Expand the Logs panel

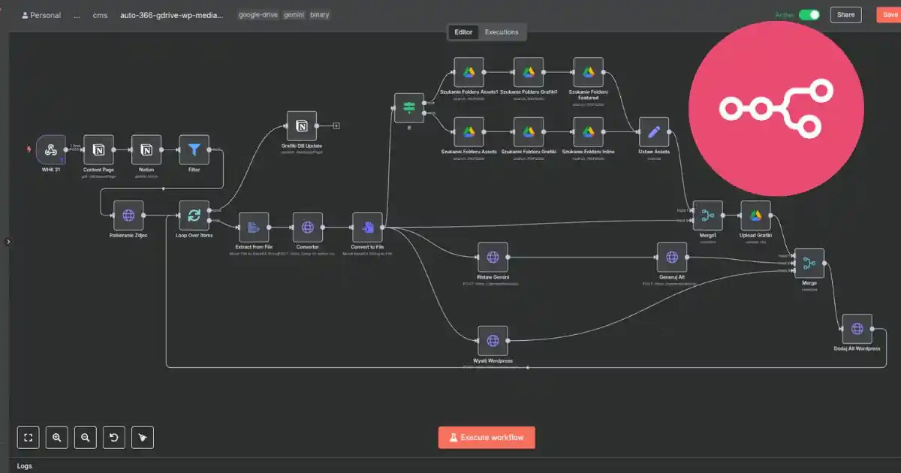(x=25, y=465)
